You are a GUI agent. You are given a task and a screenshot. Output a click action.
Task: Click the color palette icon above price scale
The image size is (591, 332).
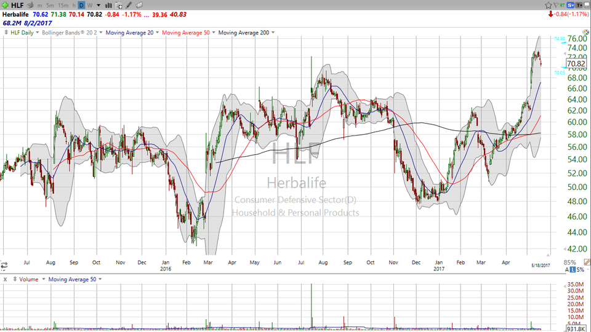[x=585, y=33]
